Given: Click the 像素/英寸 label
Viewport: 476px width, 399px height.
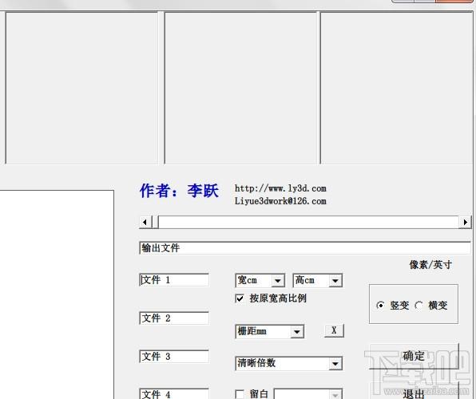Looking at the screenshot, I should (x=430, y=265).
